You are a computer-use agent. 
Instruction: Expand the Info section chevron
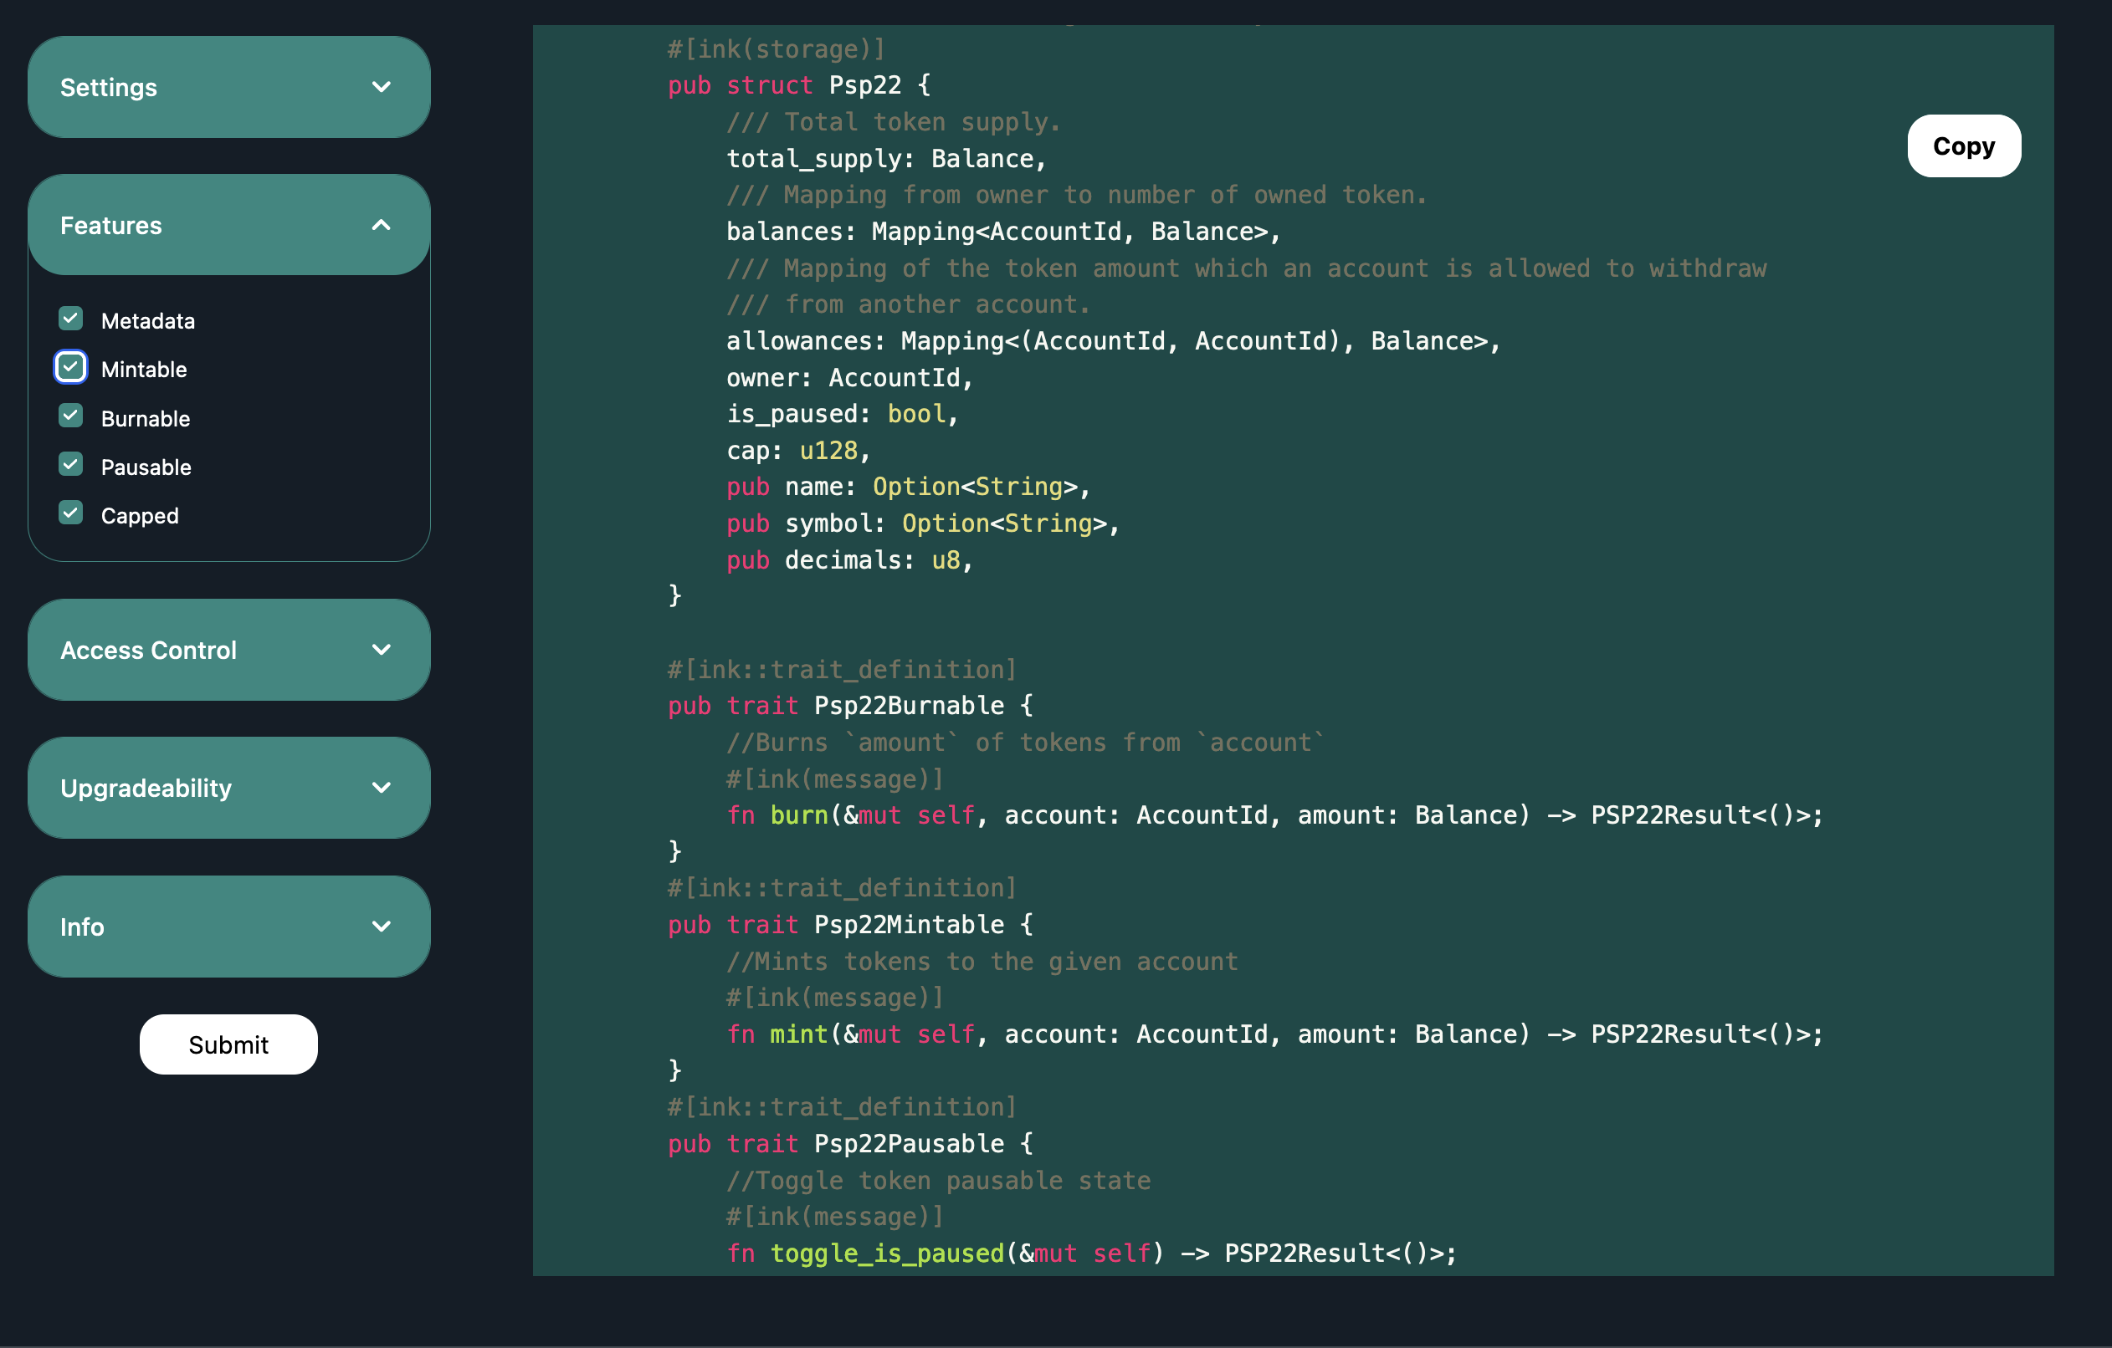[381, 926]
